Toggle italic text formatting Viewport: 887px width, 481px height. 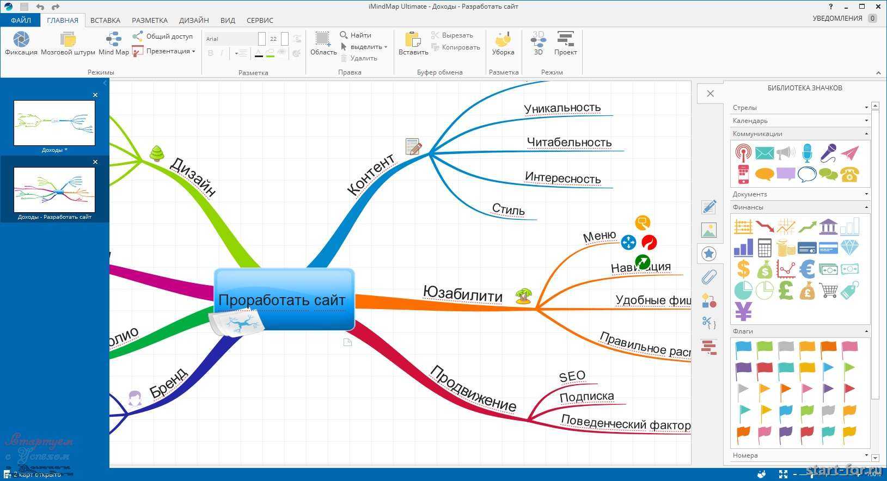pyautogui.click(x=222, y=53)
